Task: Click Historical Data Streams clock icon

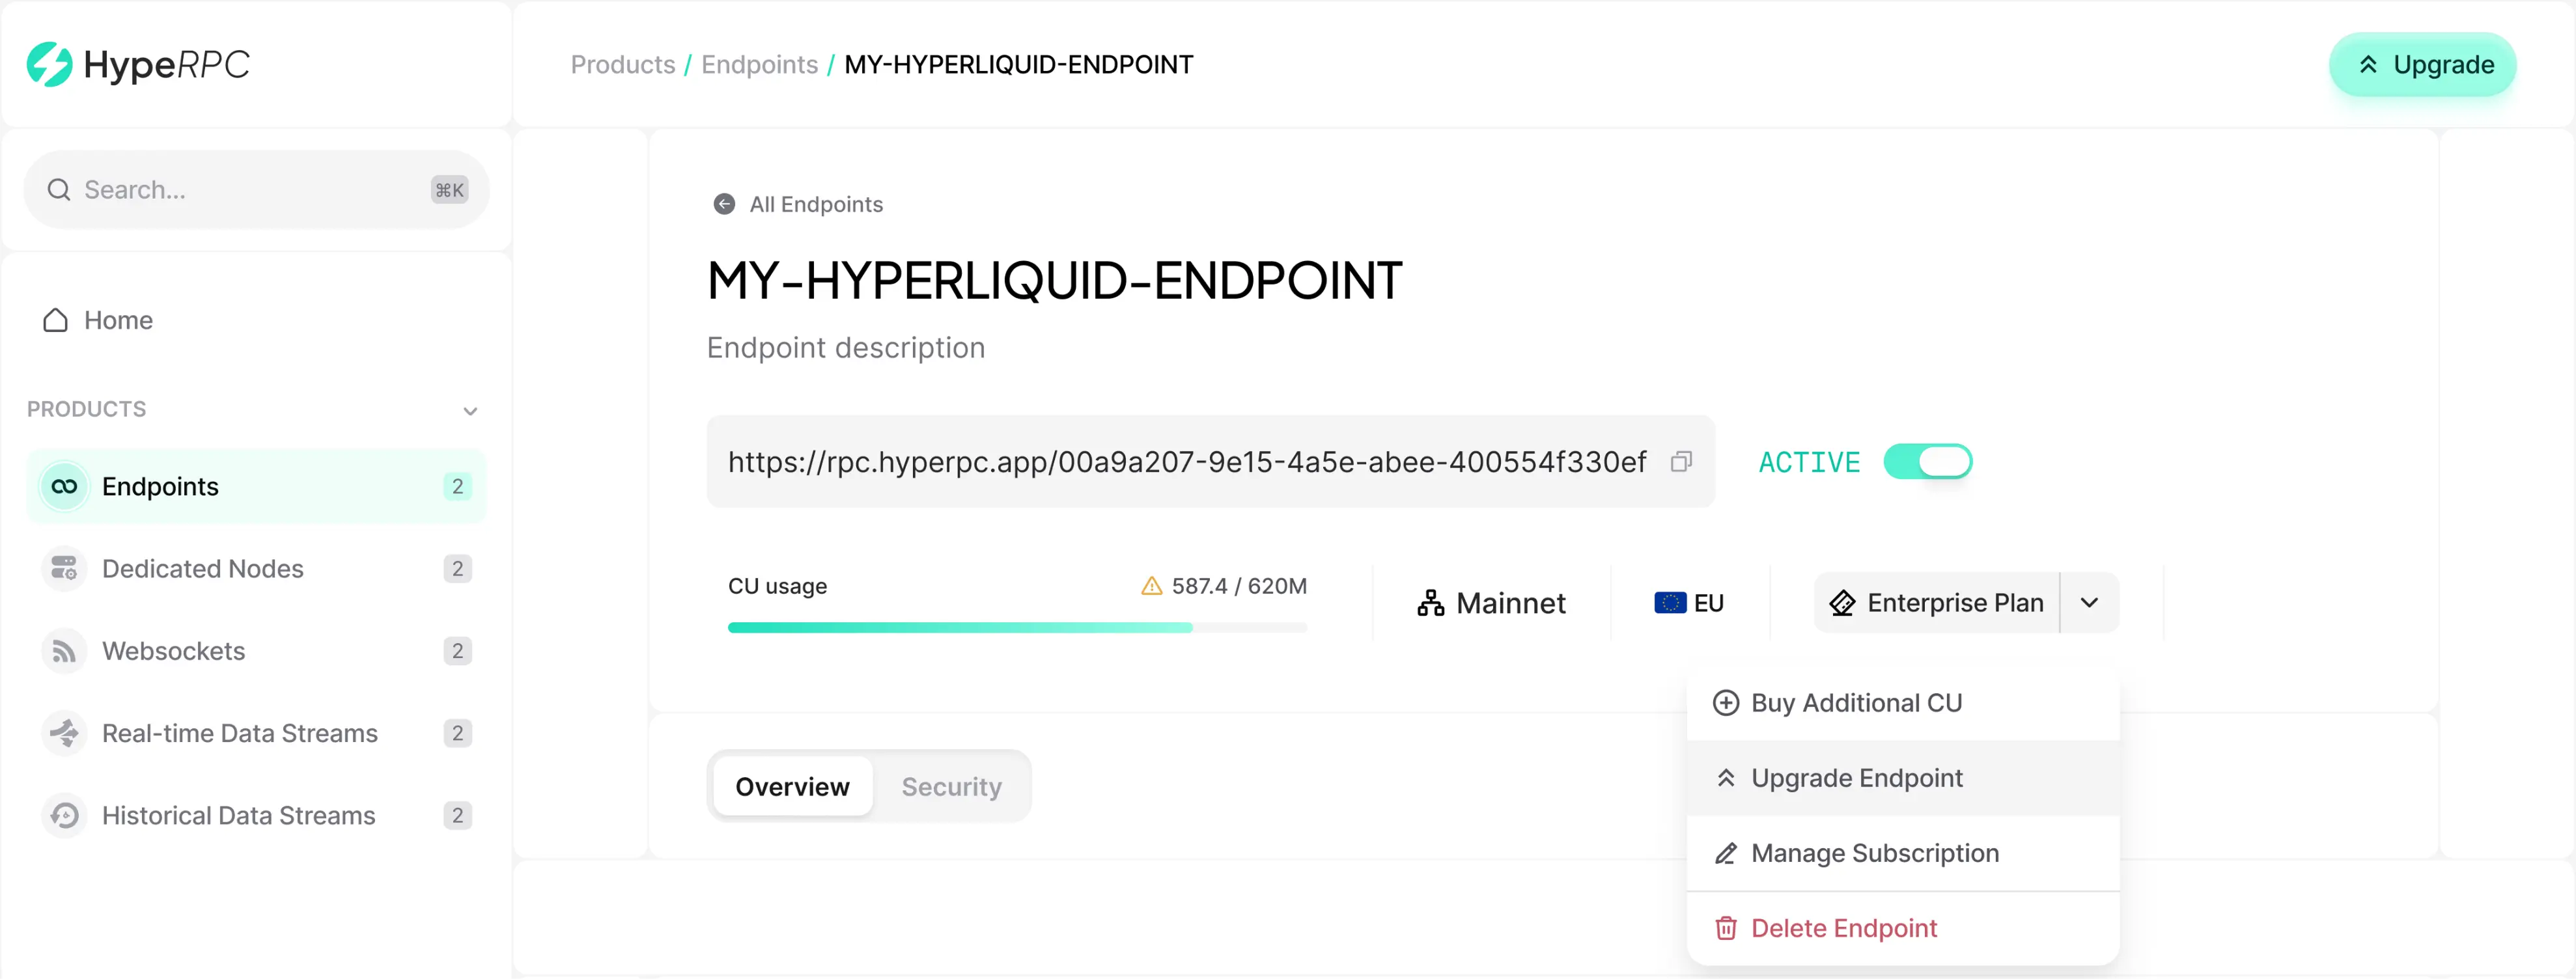Action: [64, 815]
